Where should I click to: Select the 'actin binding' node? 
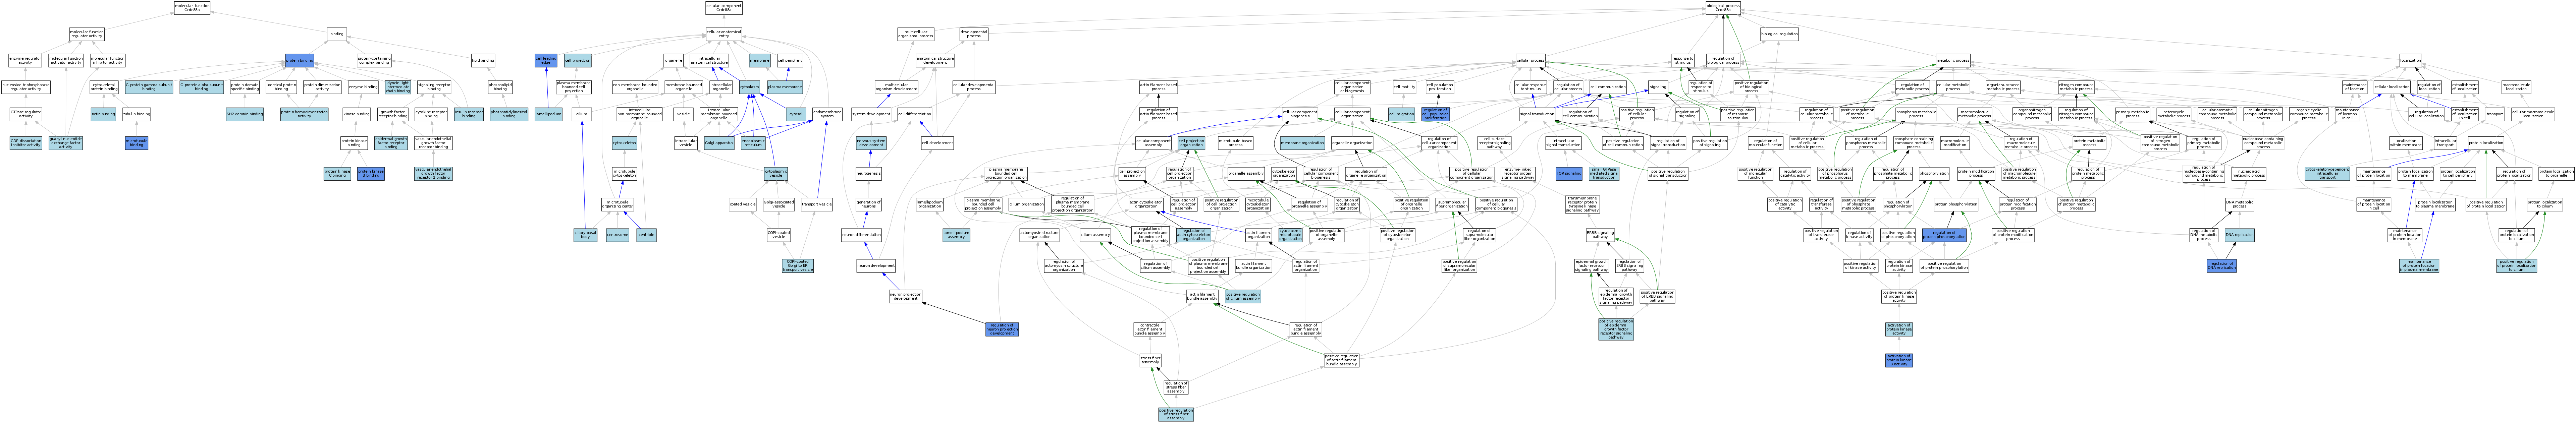click(x=103, y=114)
